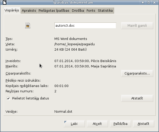Image resolution: width=159 pixels, height=132 pixels.
Task: Click the Mainīts: label
Action: coord(12,66)
